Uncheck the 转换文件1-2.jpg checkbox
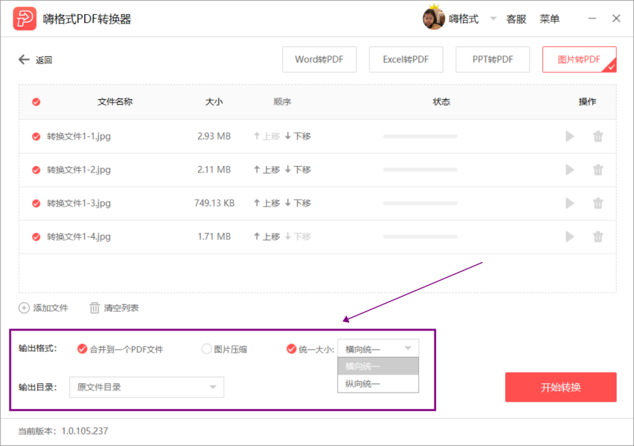The width and height of the screenshot is (634, 446). [x=37, y=170]
